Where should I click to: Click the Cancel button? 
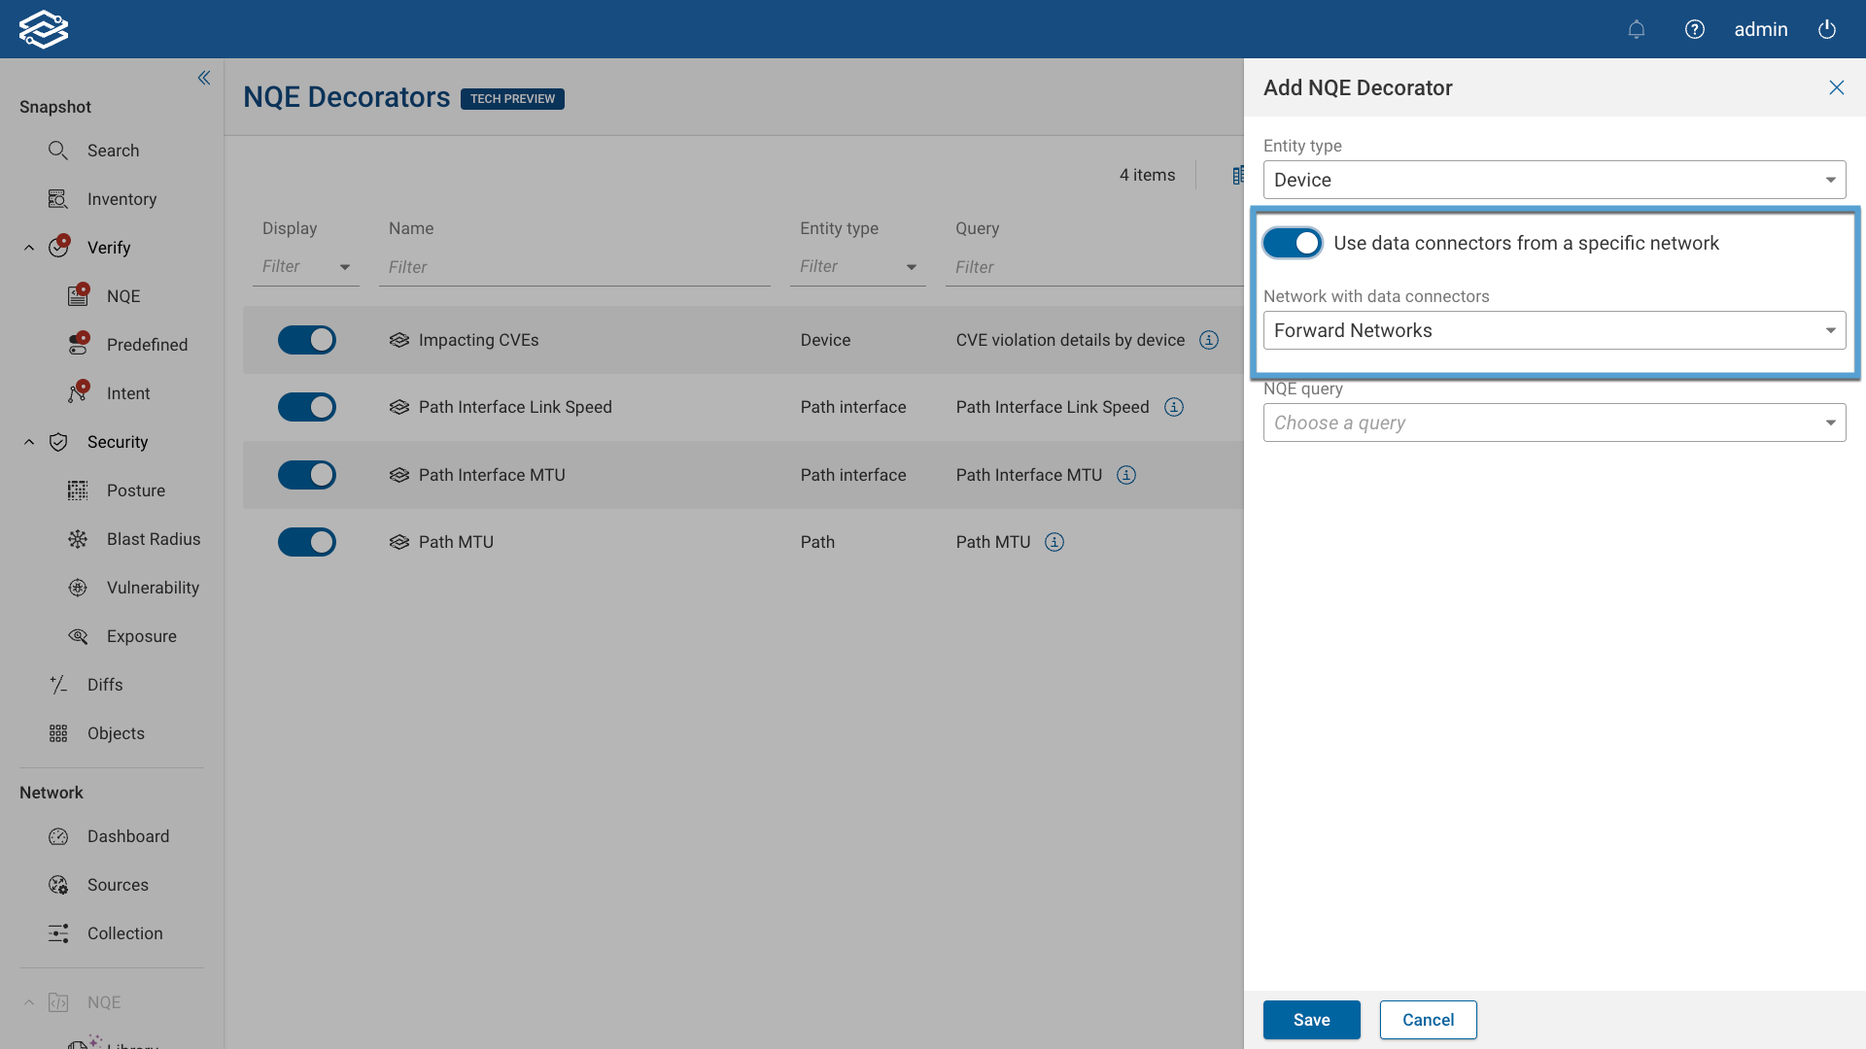tap(1428, 1020)
